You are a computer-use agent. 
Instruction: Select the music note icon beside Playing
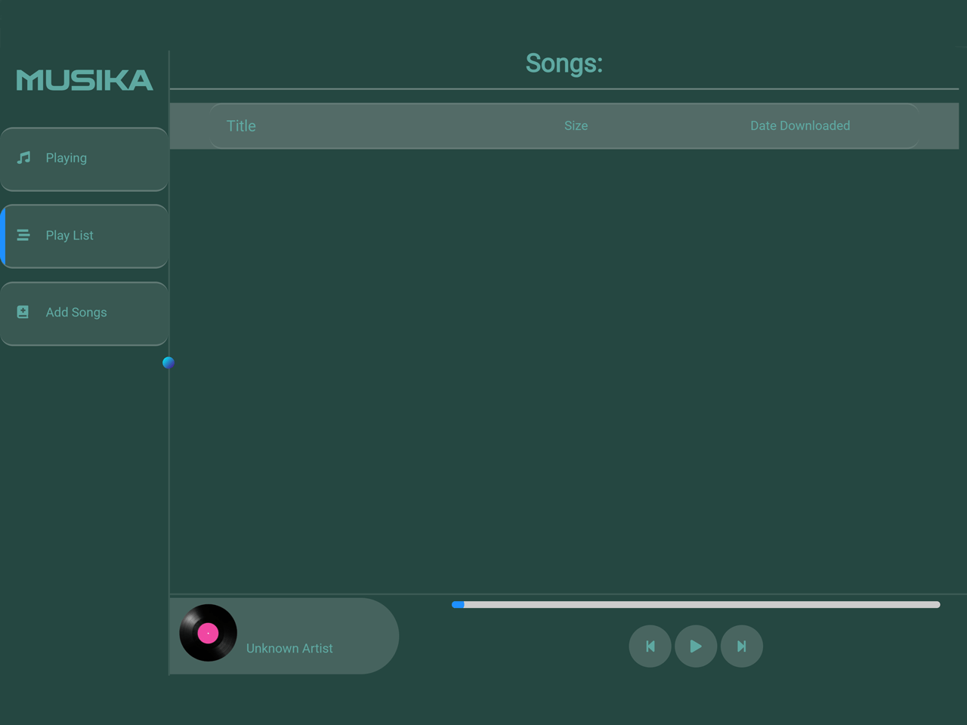click(23, 158)
